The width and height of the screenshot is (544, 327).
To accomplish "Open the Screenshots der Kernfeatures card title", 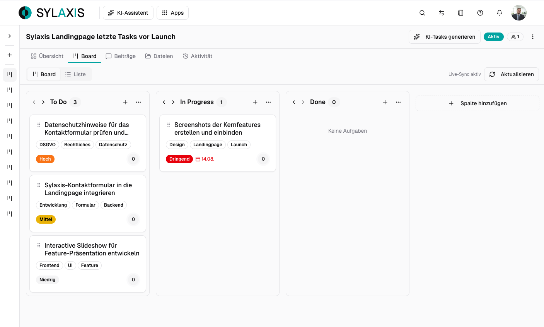I will pyautogui.click(x=217, y=128).
